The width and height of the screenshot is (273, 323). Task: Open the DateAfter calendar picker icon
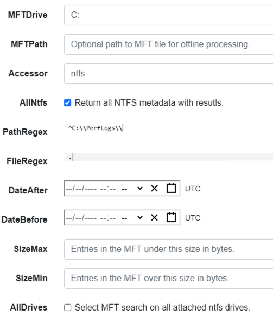click(x=171, y=188)
